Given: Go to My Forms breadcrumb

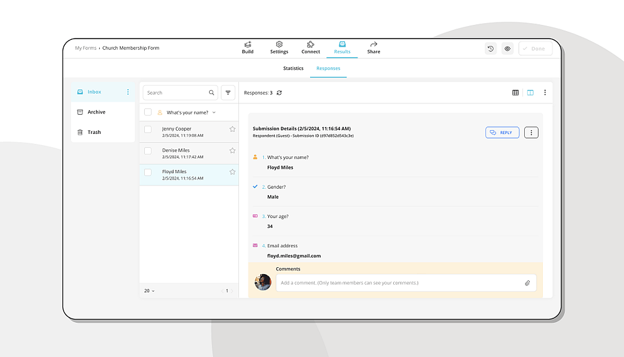Looking at the screenshot, I should pyautogui.click(x=85, y=48).
